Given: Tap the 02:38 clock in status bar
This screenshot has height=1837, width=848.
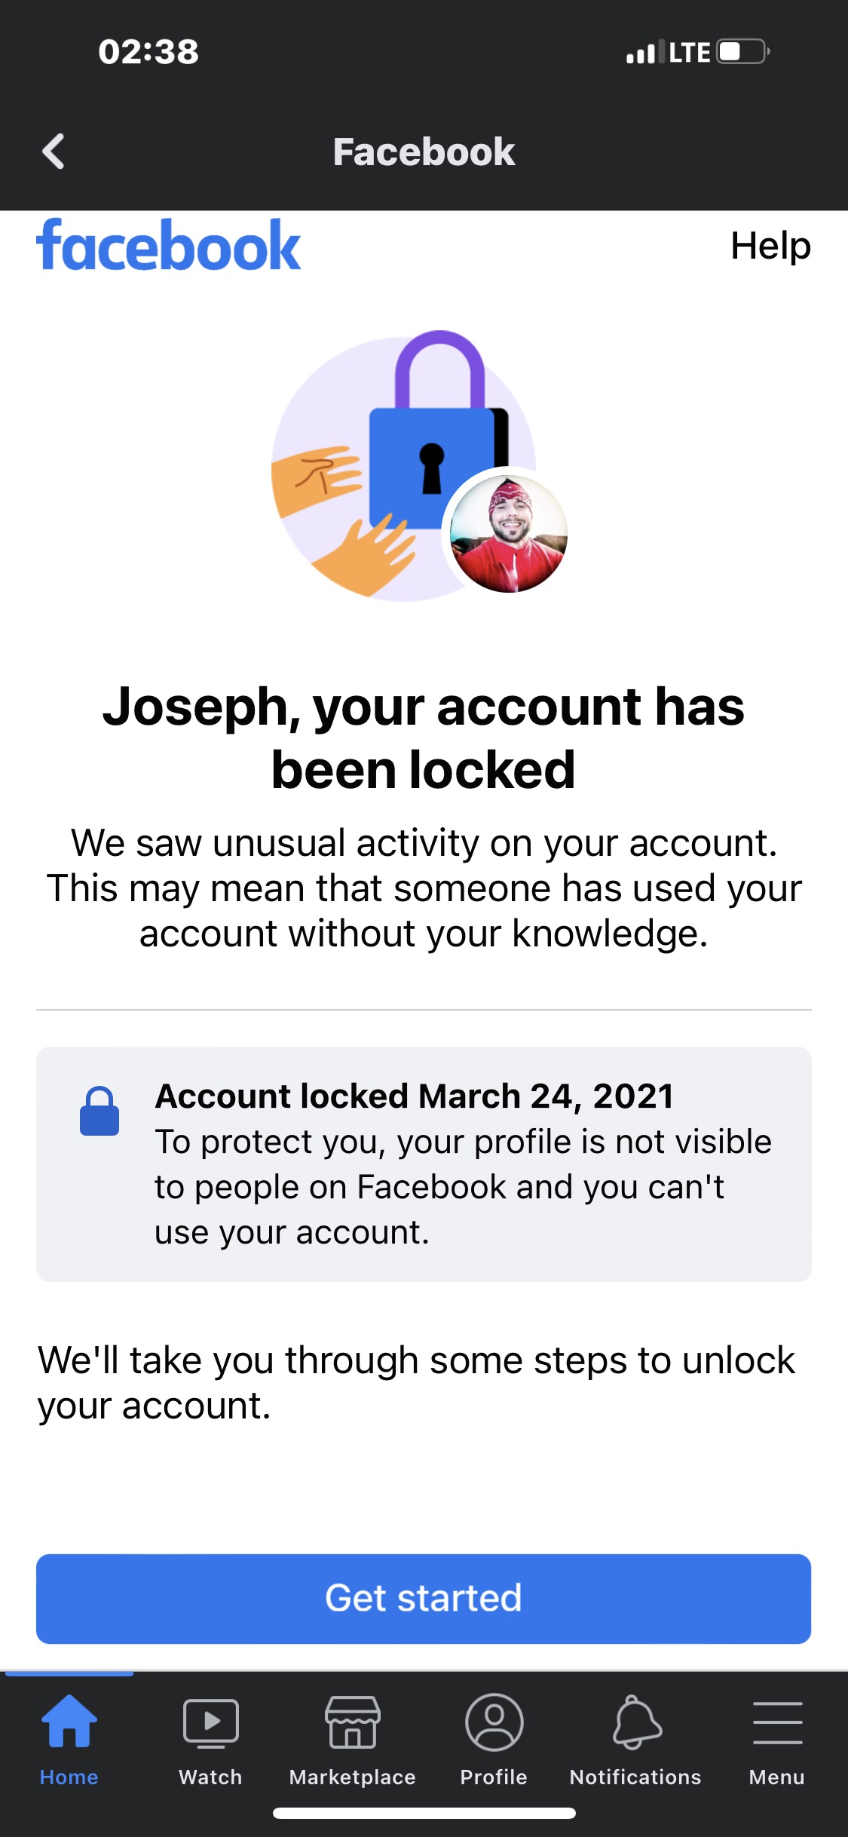Looking at the screenshot, I should click(148, 52).
